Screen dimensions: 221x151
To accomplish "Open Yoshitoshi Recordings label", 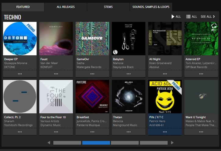I will [x=18, y=125].
